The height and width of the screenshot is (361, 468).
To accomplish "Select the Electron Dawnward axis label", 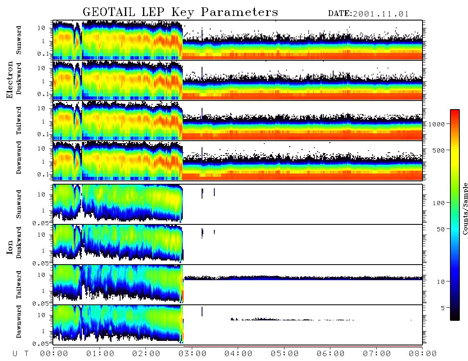I will (x=19, y=158).
